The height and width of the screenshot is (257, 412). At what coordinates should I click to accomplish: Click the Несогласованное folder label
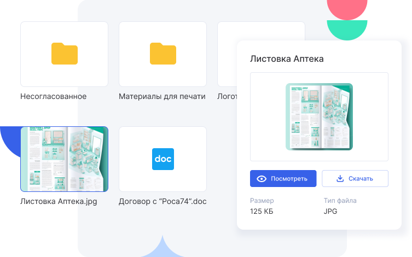coord(54,96)
